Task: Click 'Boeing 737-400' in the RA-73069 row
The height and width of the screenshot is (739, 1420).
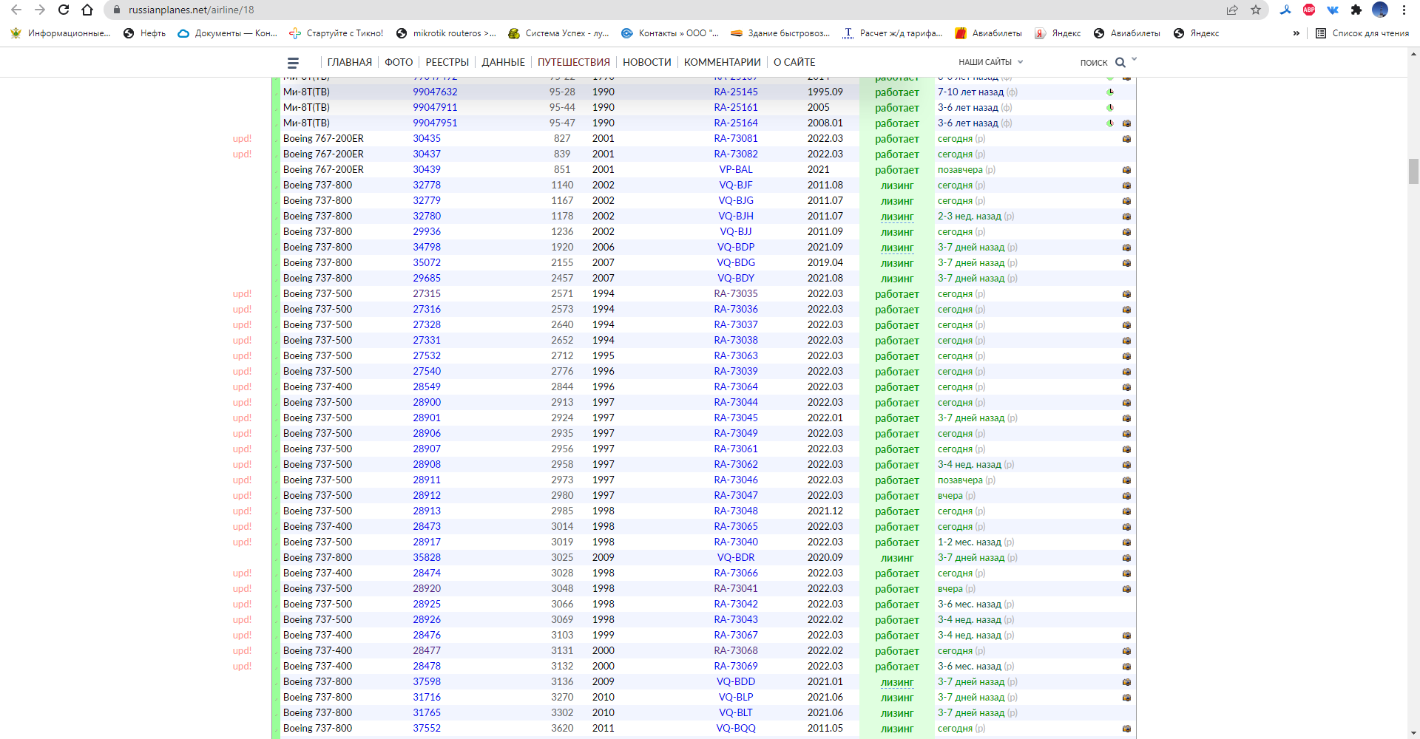Action: (318, 666)
